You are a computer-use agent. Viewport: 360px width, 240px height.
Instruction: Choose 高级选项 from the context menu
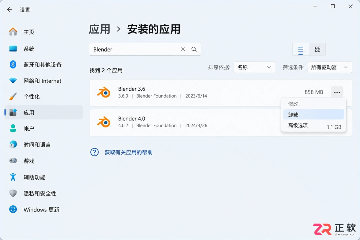pos(298,125)
